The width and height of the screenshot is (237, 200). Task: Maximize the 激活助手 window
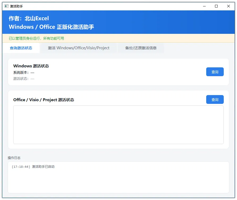point(216,6)
